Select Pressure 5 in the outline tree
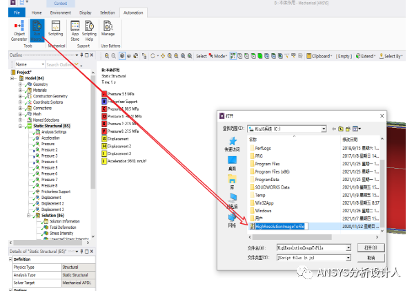This screenshot has height=291, width=414. coord(50,168)
